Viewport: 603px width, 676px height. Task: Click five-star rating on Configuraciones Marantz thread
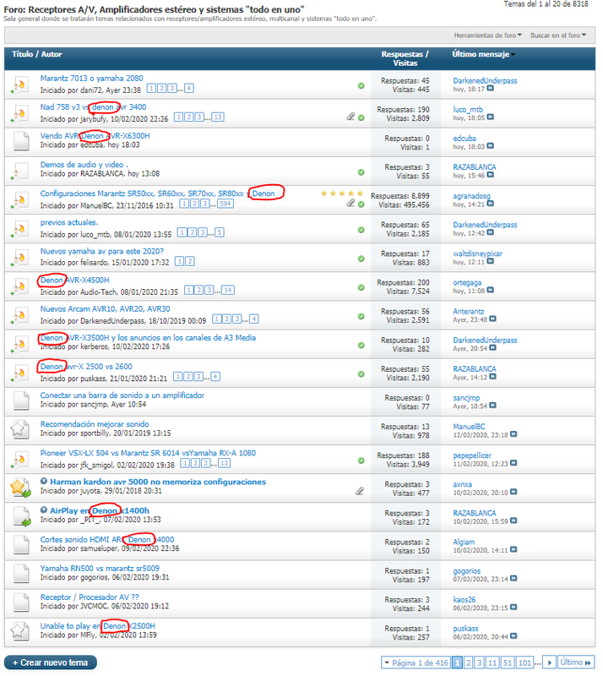[342, 194]
